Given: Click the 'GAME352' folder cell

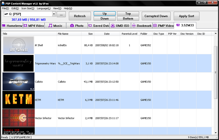Looking at the screenshot, I should tap(146, 45).
